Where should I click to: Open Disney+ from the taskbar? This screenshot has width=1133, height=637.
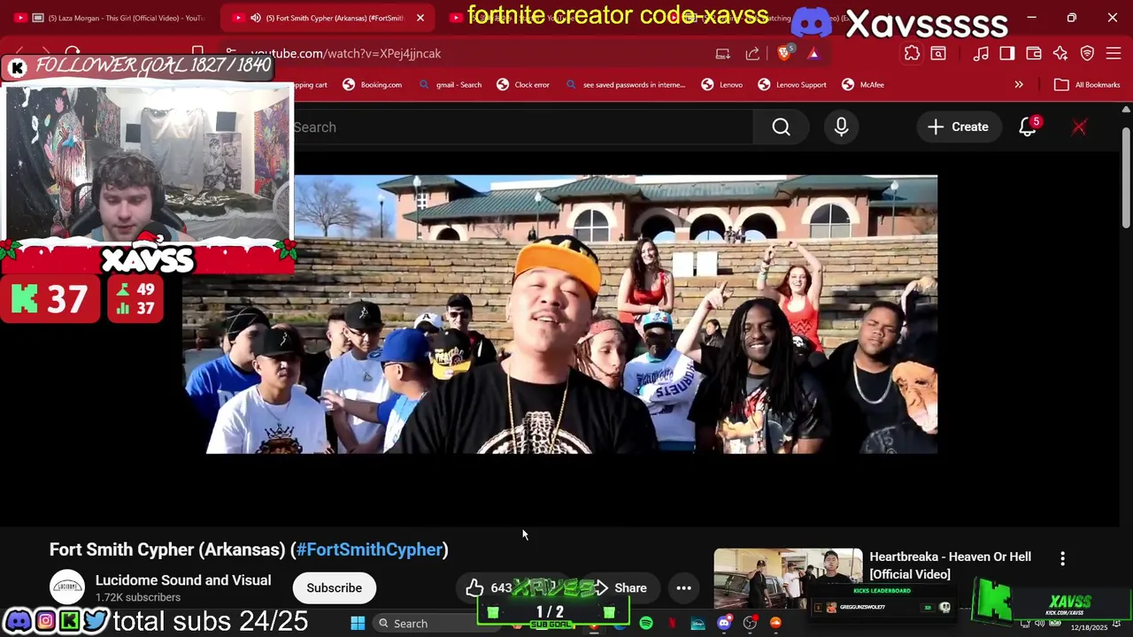(698, 624)
